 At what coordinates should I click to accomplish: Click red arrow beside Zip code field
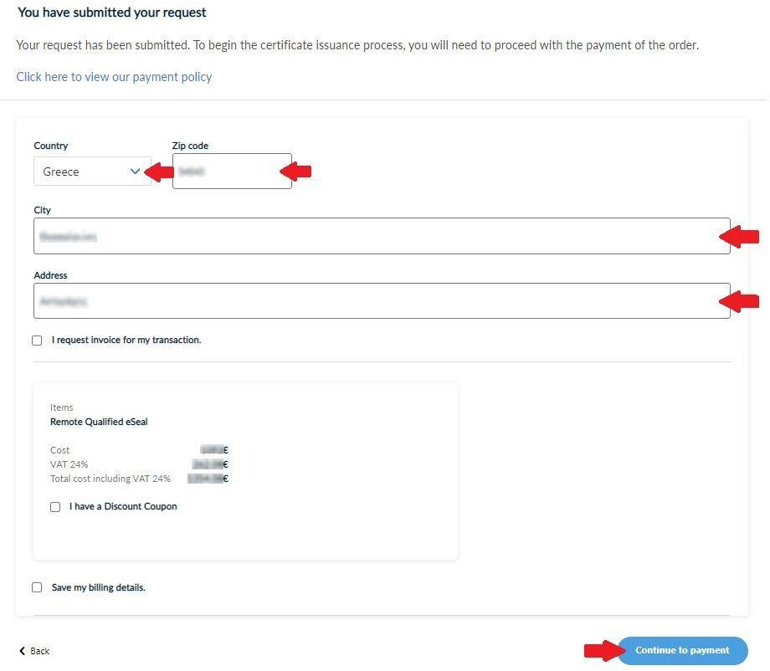coord(295,172)
